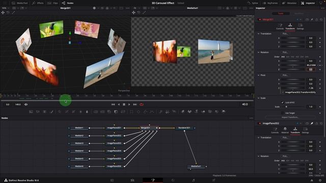Open the Color page
The width and height of the screenshot is (326, 183).
(173, 180)
